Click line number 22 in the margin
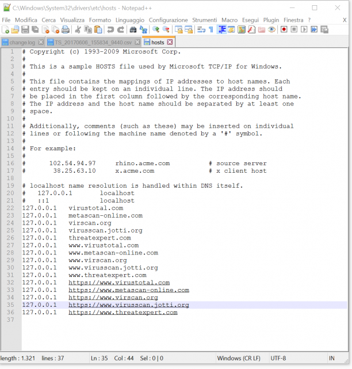This screenshot has width=352, height=369. coord(10,208)
